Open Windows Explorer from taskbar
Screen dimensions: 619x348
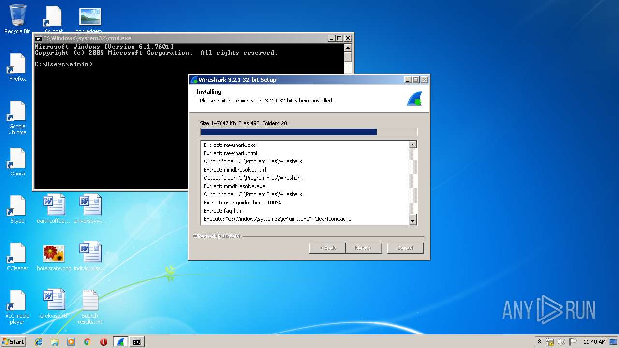(x=55, y=342)
